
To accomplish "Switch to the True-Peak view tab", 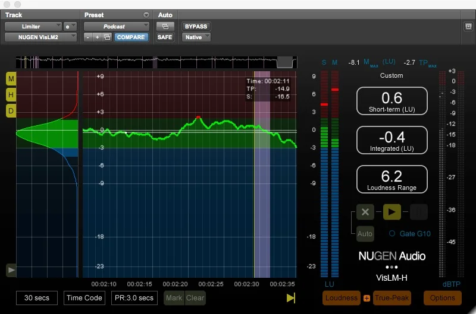I will [392, 298].
